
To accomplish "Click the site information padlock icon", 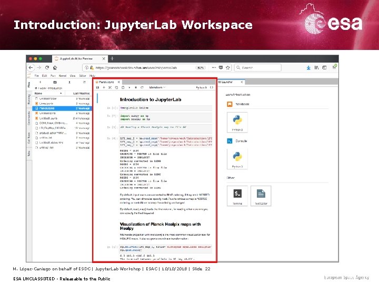I will (x=92, y=68).
